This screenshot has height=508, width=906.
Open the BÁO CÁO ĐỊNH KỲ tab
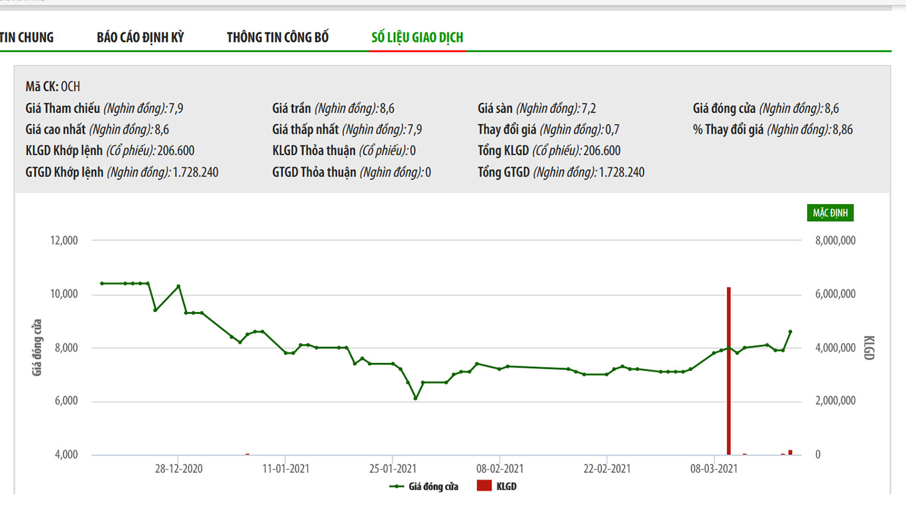tap(140, 38)
